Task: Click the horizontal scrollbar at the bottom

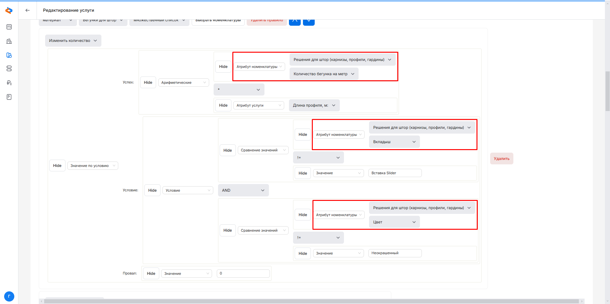Action: (x=311, y=301)
